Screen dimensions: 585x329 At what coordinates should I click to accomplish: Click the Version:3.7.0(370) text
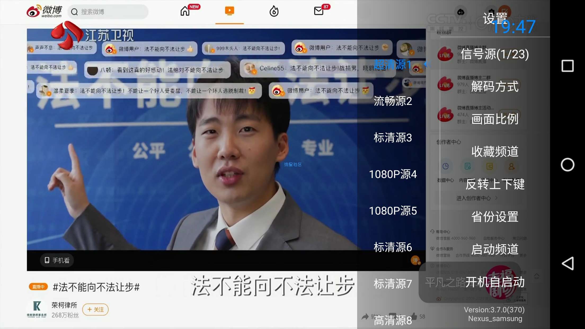(x=494, y=310)
